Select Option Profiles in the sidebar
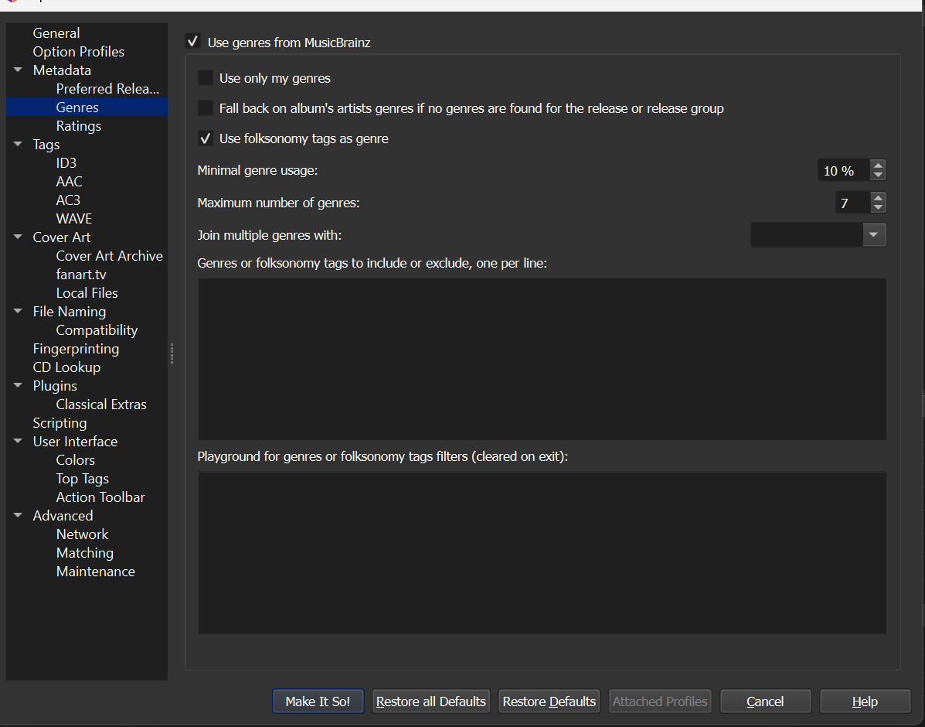This screenshot has height=727, width=925. pos(78,52)
